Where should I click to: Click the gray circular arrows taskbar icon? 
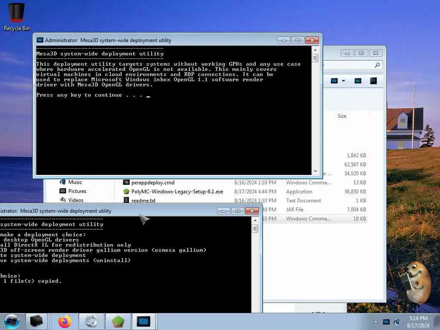91,321
